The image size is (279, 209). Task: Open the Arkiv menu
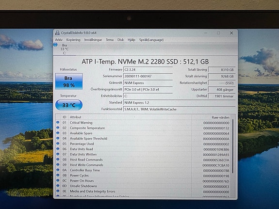[59, 40]
